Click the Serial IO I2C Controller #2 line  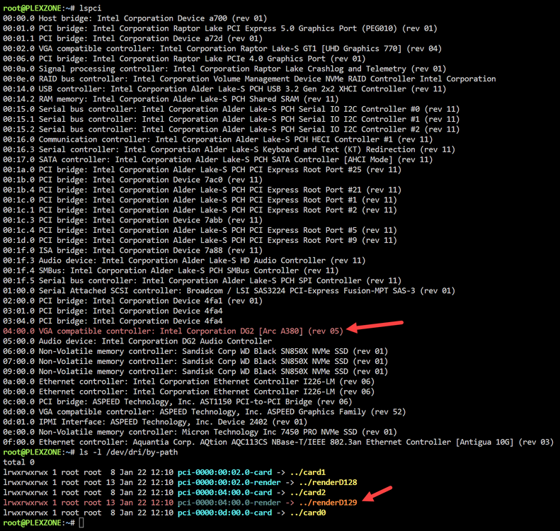click(231, 130)
